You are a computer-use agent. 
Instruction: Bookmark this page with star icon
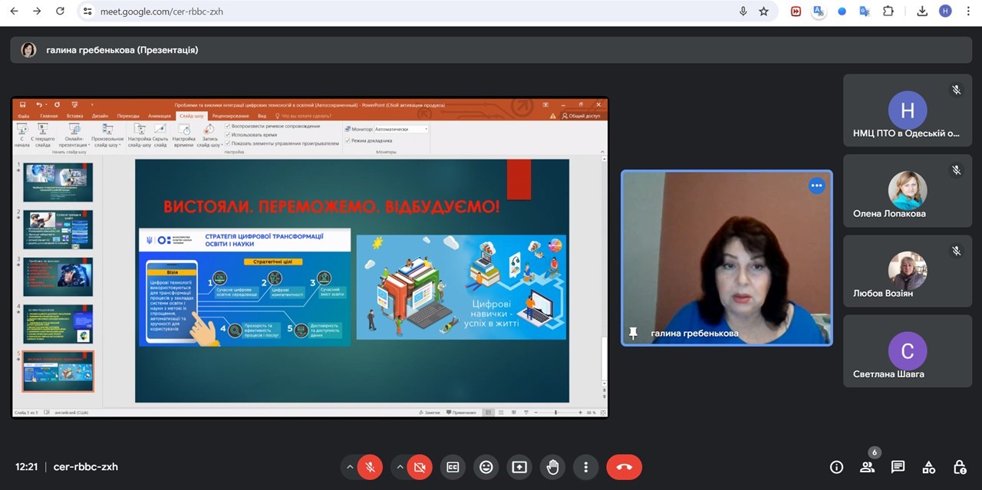(763, 12)
